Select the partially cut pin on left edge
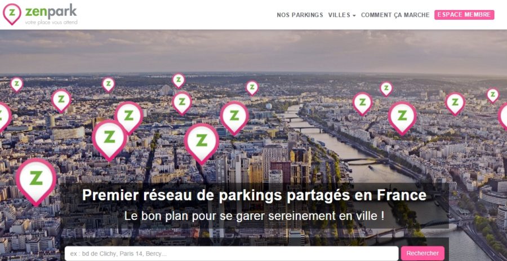The width and height of the screenshot is (507, 261). pyautogui.click(x=5, y=117)
